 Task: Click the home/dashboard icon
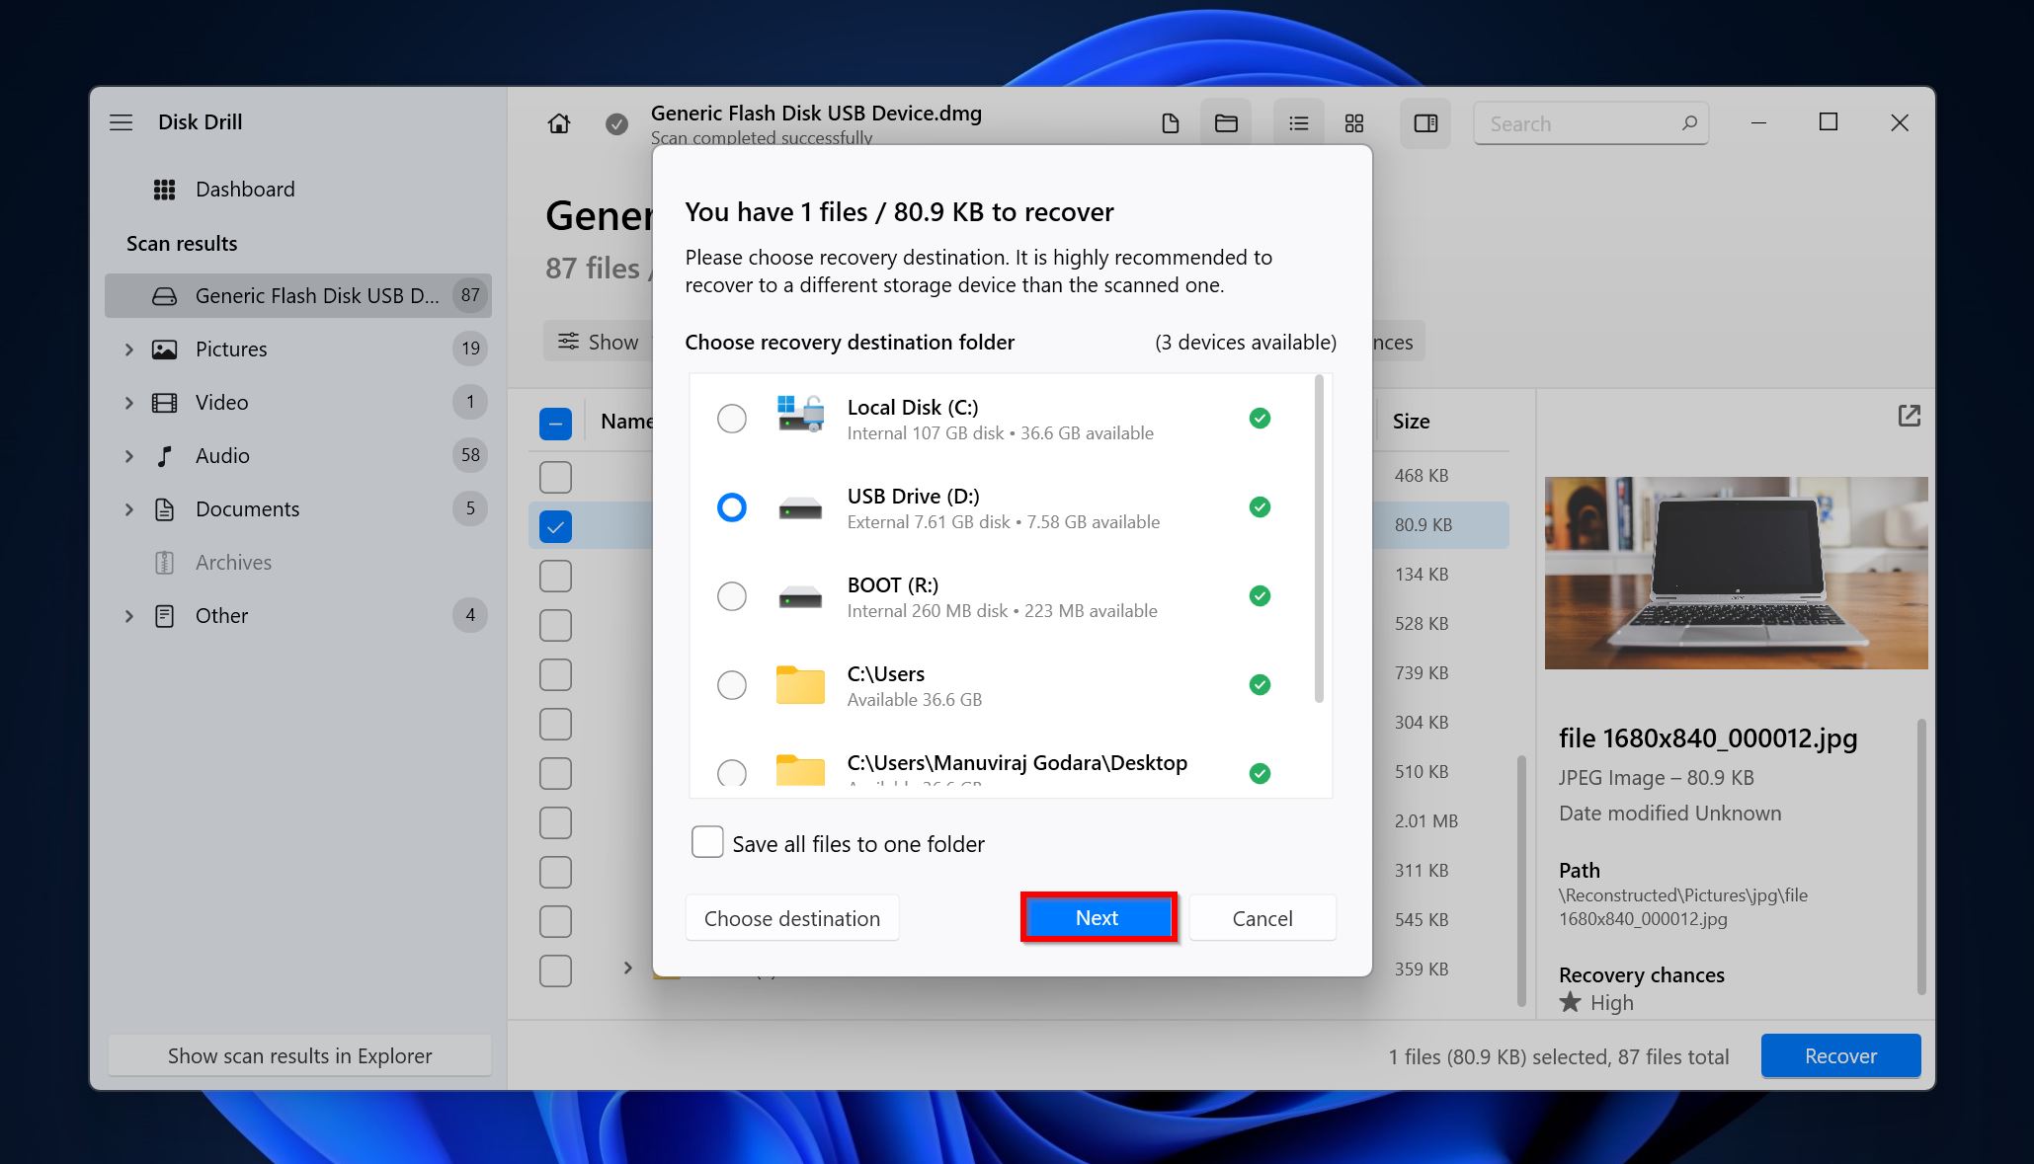557,122
